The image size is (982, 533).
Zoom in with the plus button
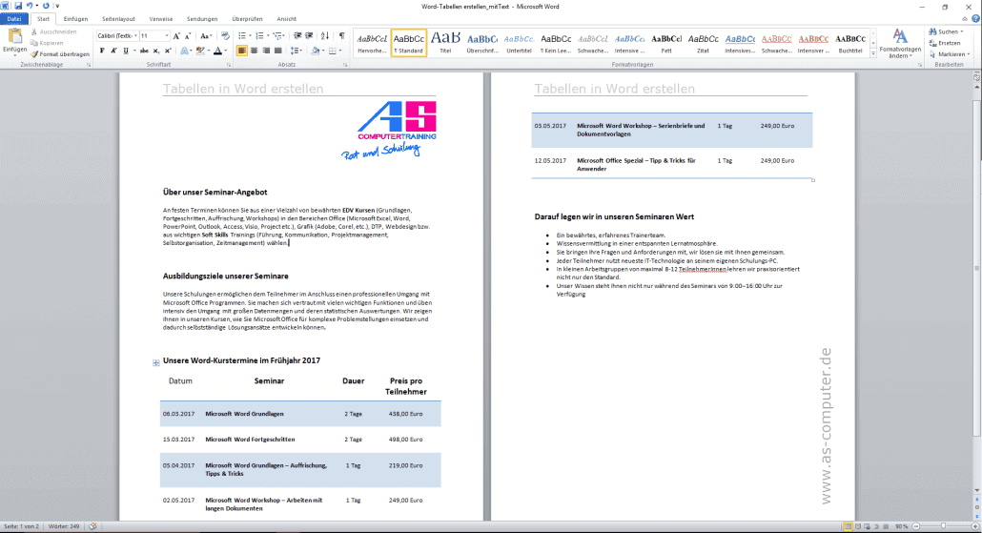coord(974,526)
